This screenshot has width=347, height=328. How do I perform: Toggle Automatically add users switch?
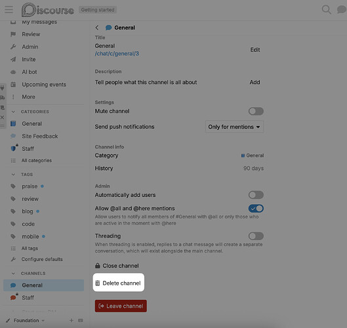[x=256, y=195]
